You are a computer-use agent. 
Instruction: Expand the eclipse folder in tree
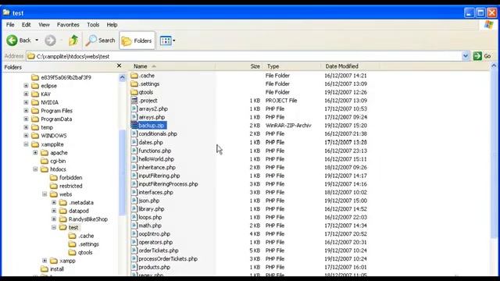(26, 86)
